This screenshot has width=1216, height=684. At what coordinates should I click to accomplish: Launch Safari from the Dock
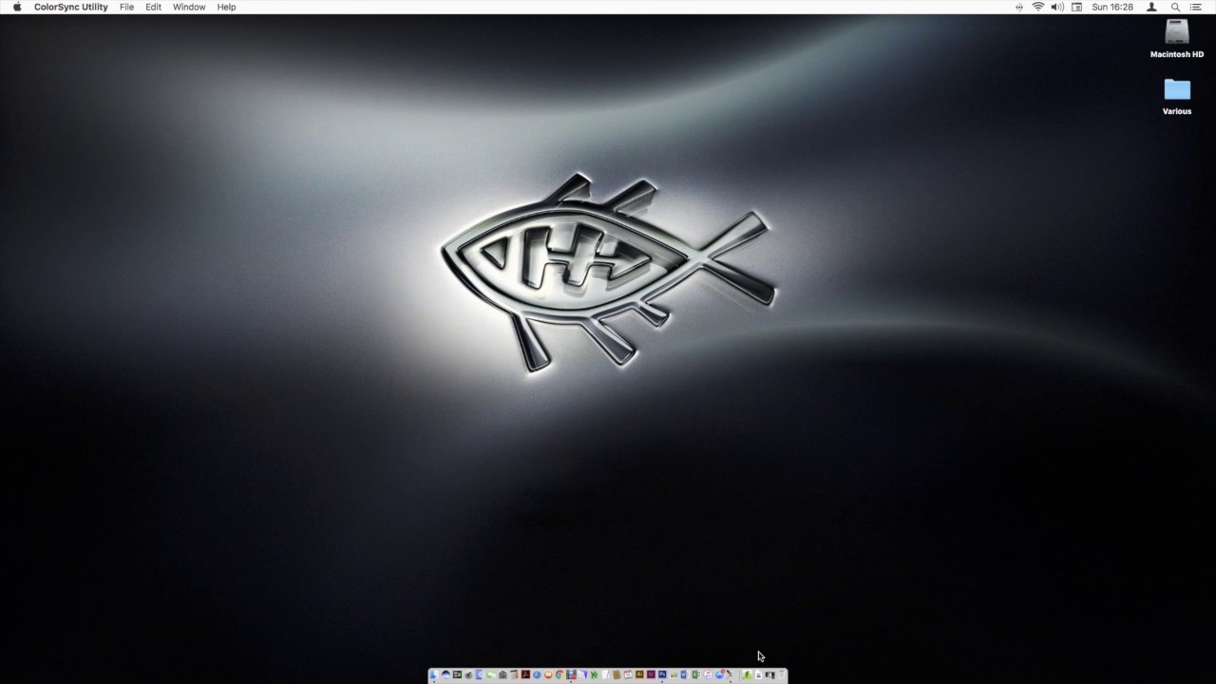537,674
